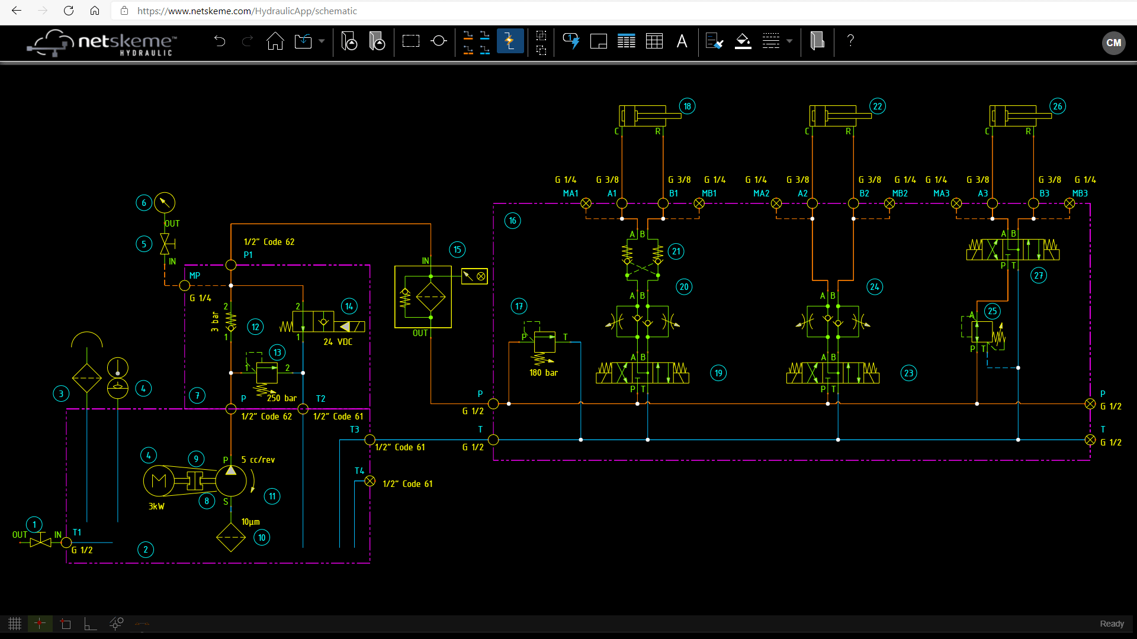
Task: Click the '180 bar' relief valve label
Action: (544, 373)
